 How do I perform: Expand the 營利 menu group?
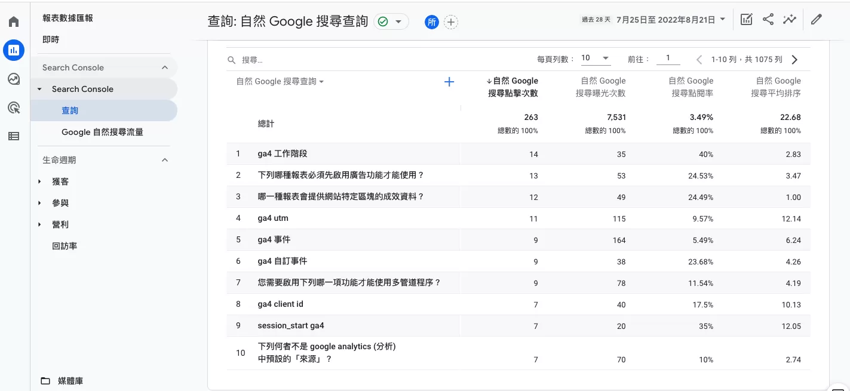[x=40, y=224]
